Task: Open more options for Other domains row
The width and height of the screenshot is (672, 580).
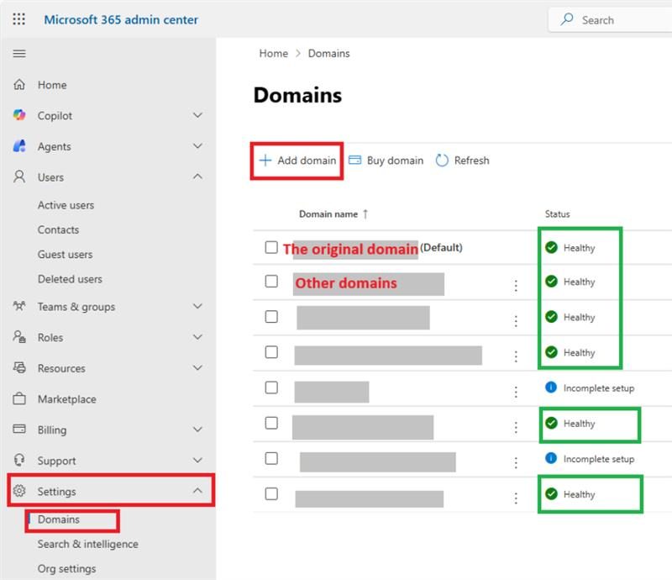Action: coord(516,285)
